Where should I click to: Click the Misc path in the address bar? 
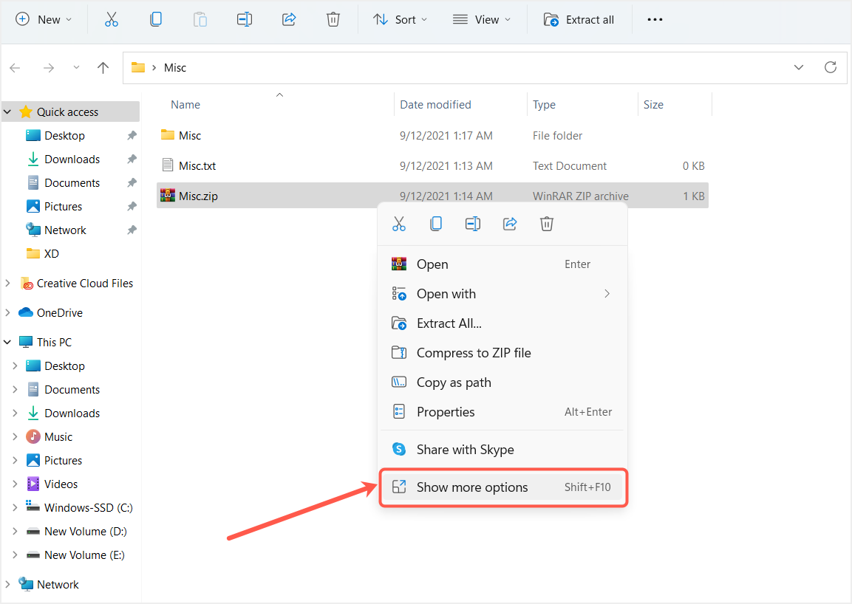[x=175, y=67]
